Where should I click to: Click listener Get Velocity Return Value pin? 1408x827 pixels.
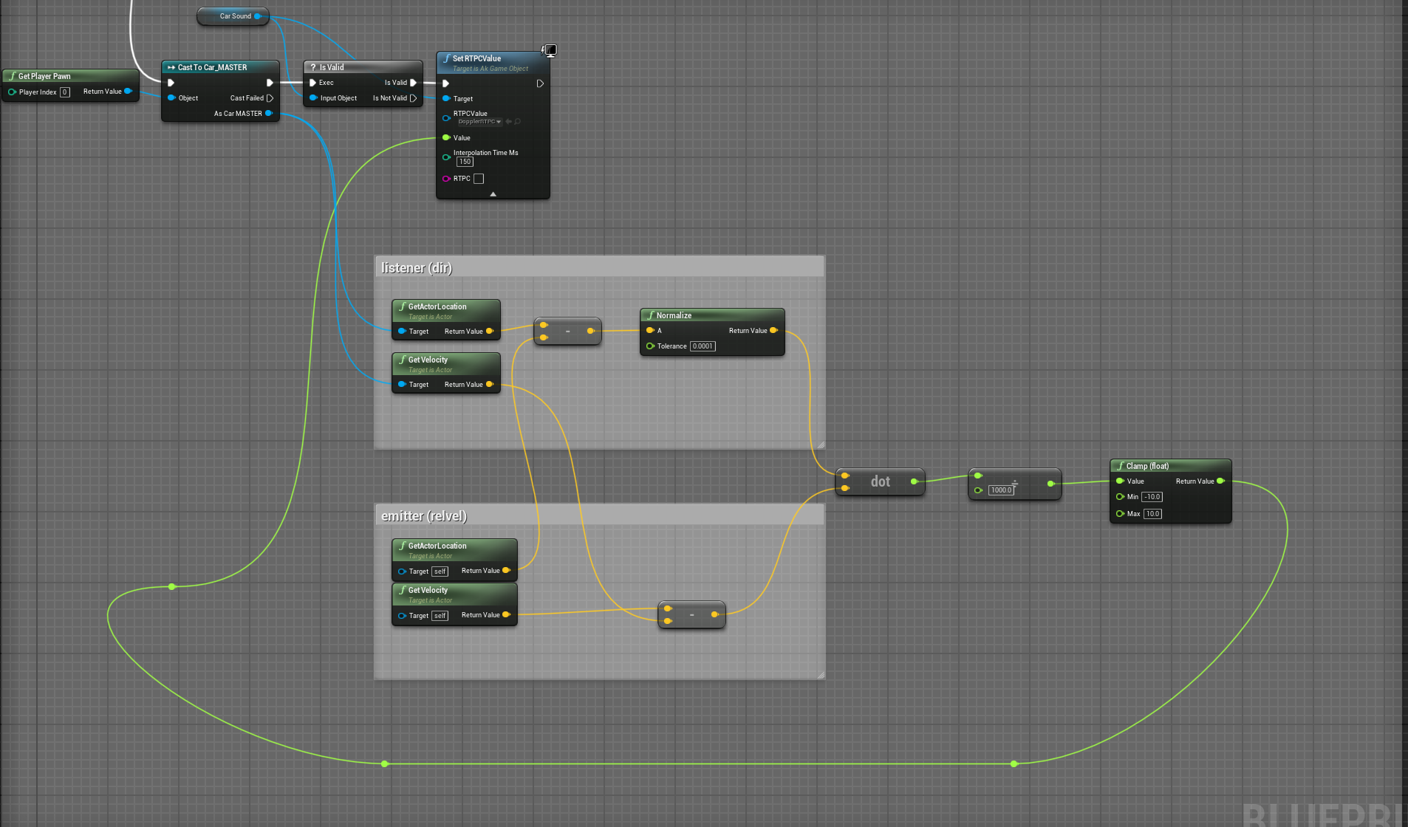pos(490,385)
